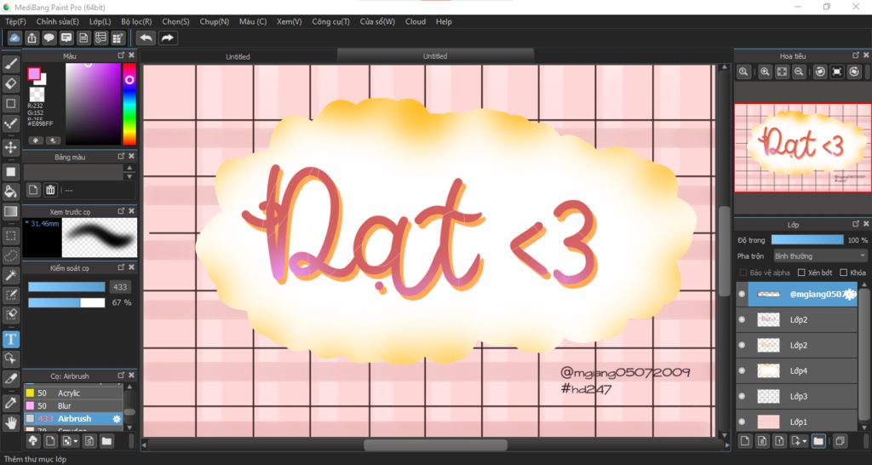The width and height of the screenshot is (872, 465).
Task: Select the Dot shape brush tool
Action: (x=10, y=123)
